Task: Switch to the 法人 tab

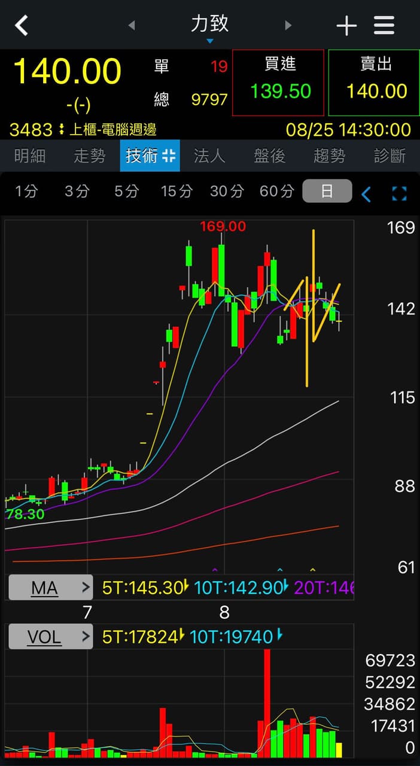Action: point(209,156)
